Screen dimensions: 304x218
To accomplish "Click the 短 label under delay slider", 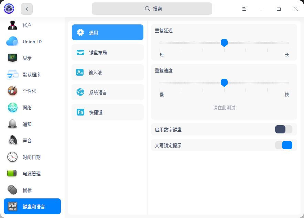I will [162, 55].
